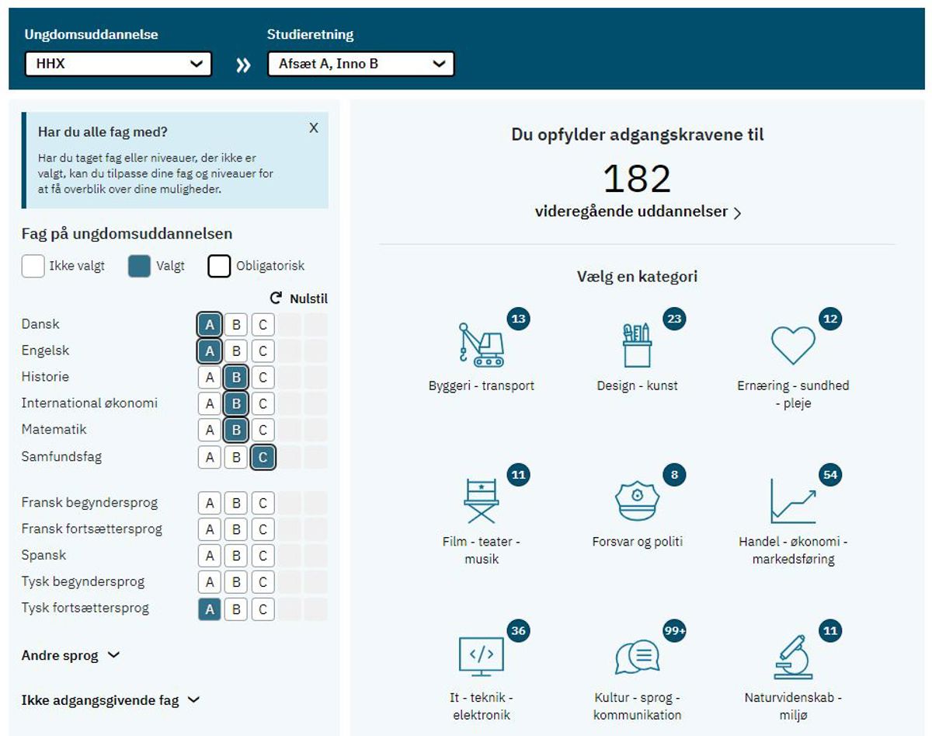Choose the Ernæring - sundhed heart icon
The width and height of the screenshot is (932, 736).
(x=793, y=346)
